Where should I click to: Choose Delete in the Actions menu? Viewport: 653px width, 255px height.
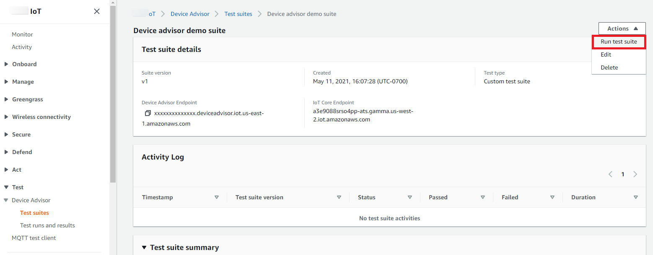[609, 67]
